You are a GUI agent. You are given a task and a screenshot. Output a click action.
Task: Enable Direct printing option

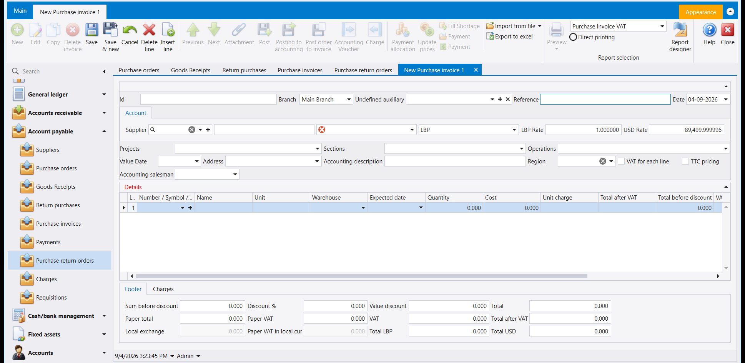(573, 37)
